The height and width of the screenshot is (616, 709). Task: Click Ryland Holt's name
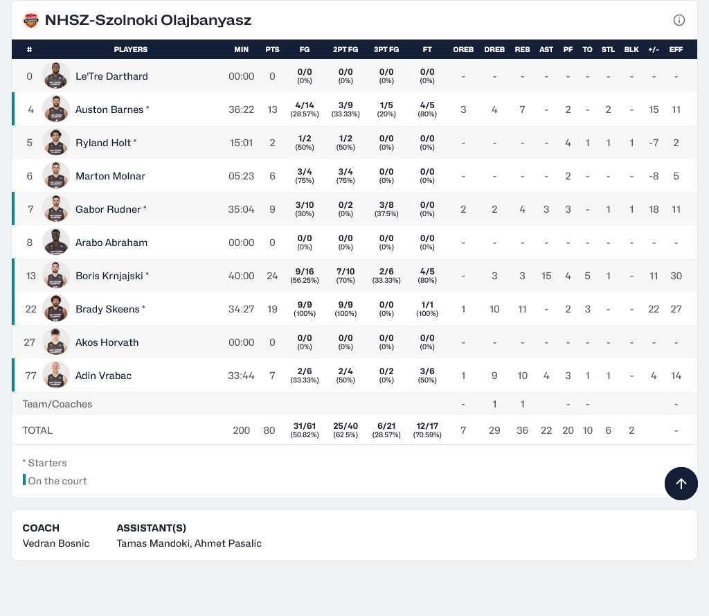click(x=103, y=143)
